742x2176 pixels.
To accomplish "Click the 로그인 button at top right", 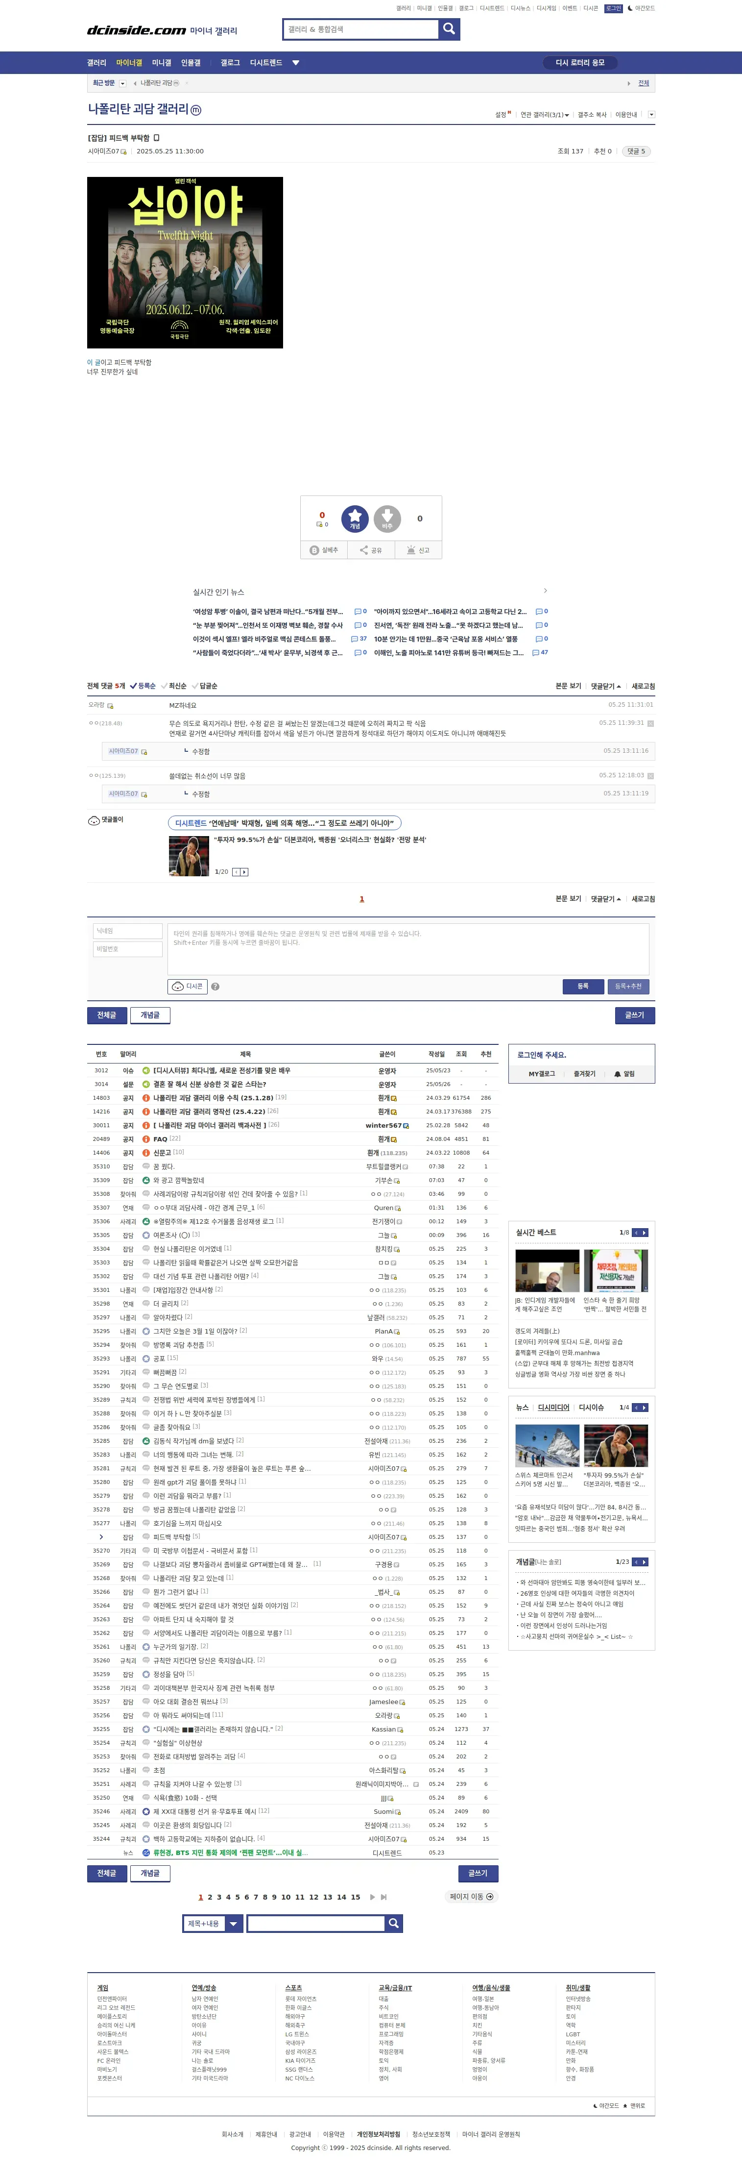I will tap(614, 8).
